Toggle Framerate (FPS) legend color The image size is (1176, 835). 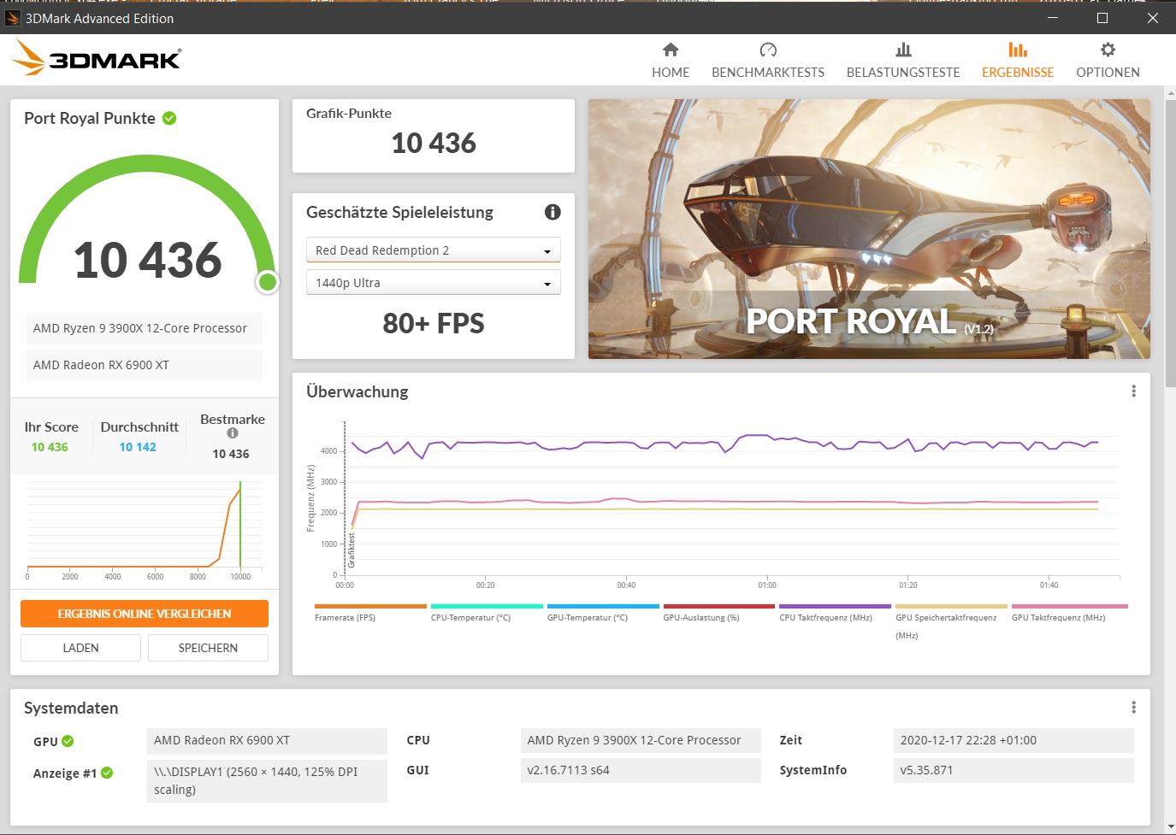(x=370, y=606)
